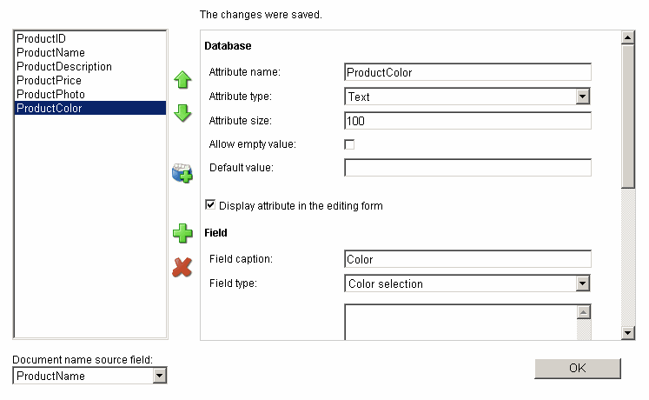Viewport: 649px width, 400px height.
Task: Uncheck Display attribute in the editing form
Action: [x=210, y=205]
